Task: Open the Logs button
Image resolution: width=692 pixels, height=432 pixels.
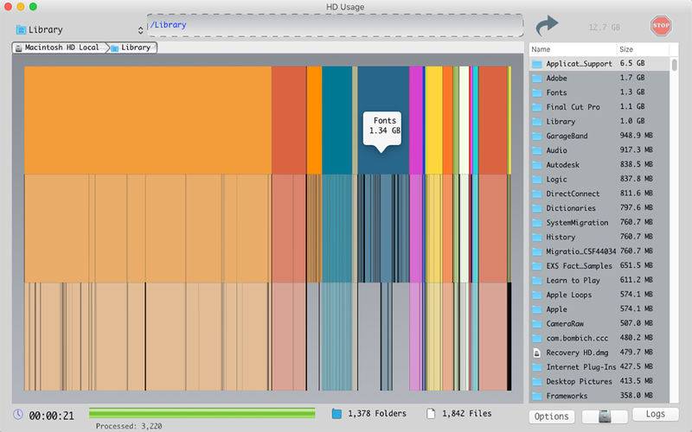Action: [x=656, y=414]
